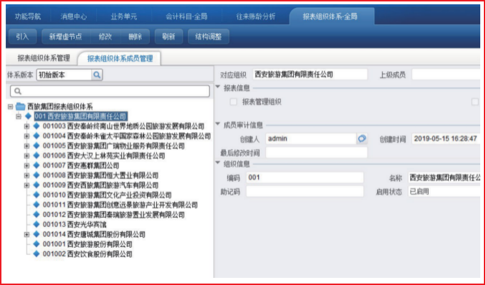Click the 刷新 button

[168, 37]
